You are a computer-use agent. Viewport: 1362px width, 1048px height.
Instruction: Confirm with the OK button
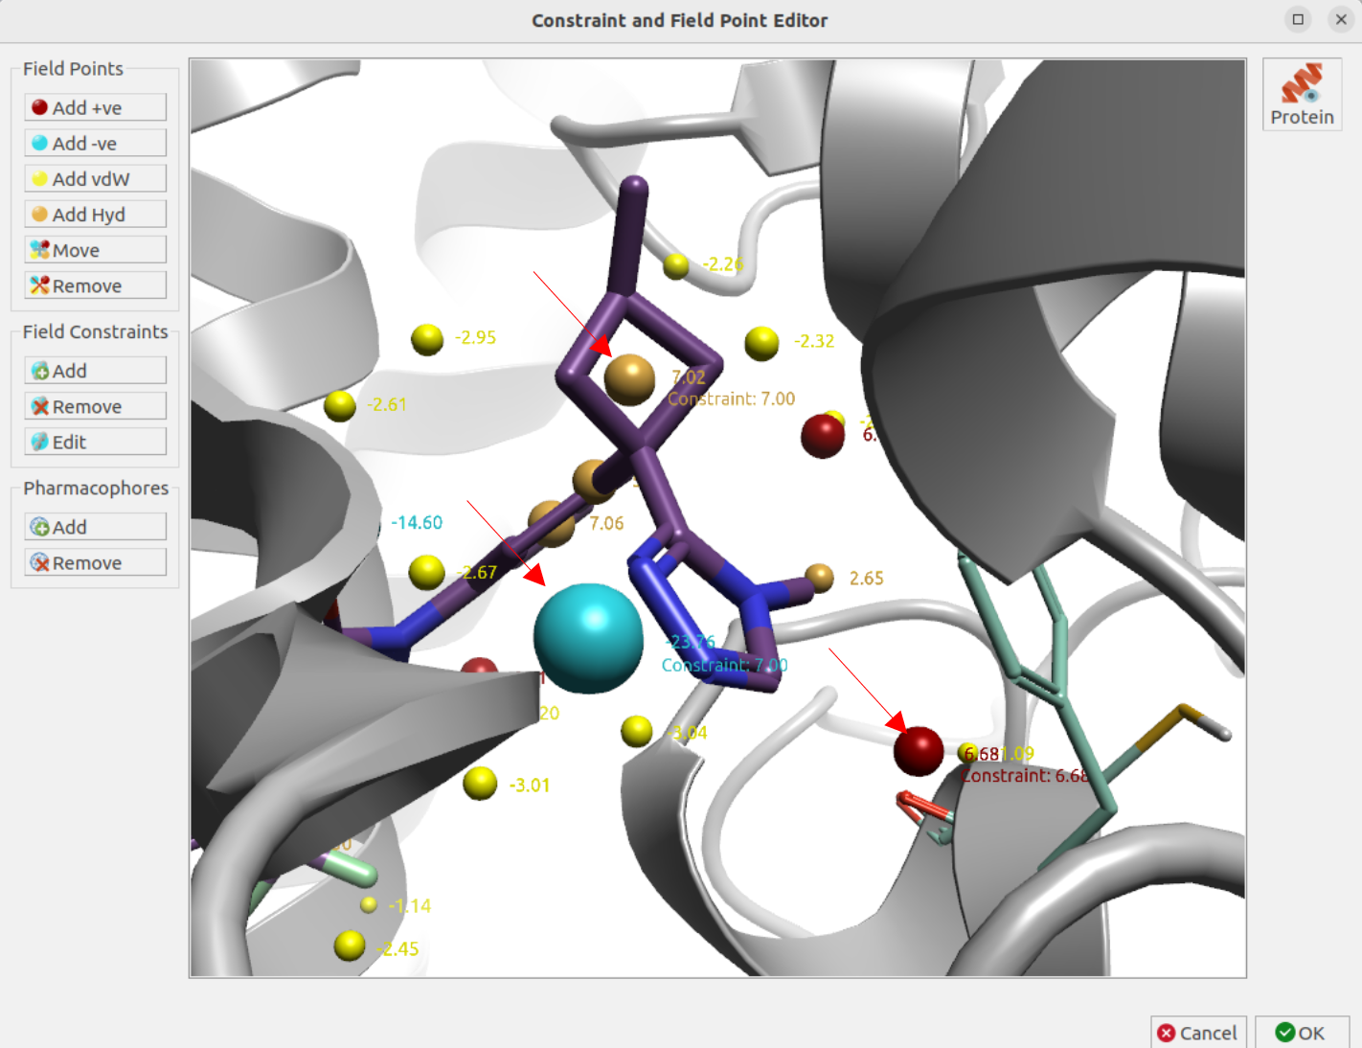1302,1033
